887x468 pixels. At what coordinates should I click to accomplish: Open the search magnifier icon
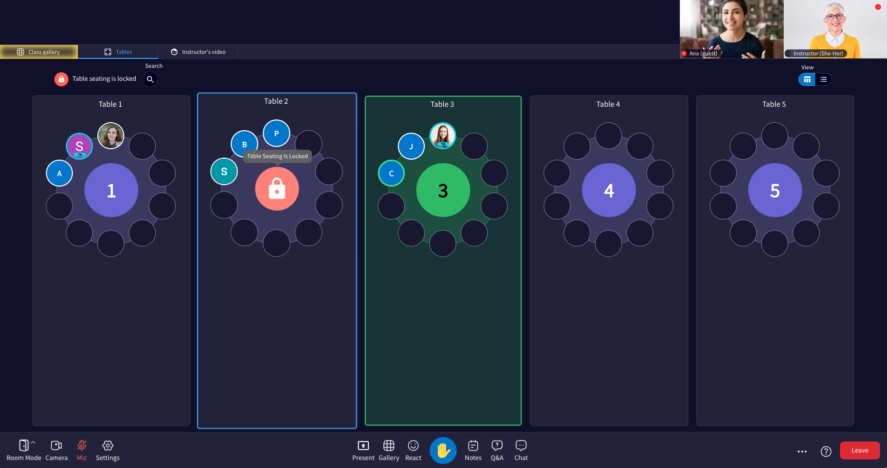pyautogui.click(x=150, y=79)
